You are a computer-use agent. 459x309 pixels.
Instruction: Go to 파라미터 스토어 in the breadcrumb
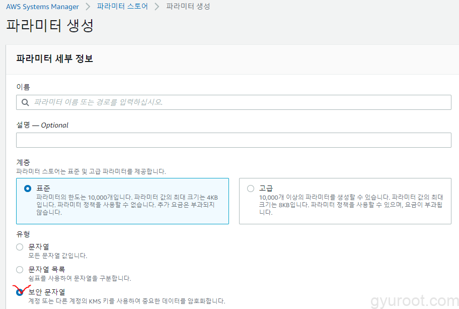[x=122, y=7]
